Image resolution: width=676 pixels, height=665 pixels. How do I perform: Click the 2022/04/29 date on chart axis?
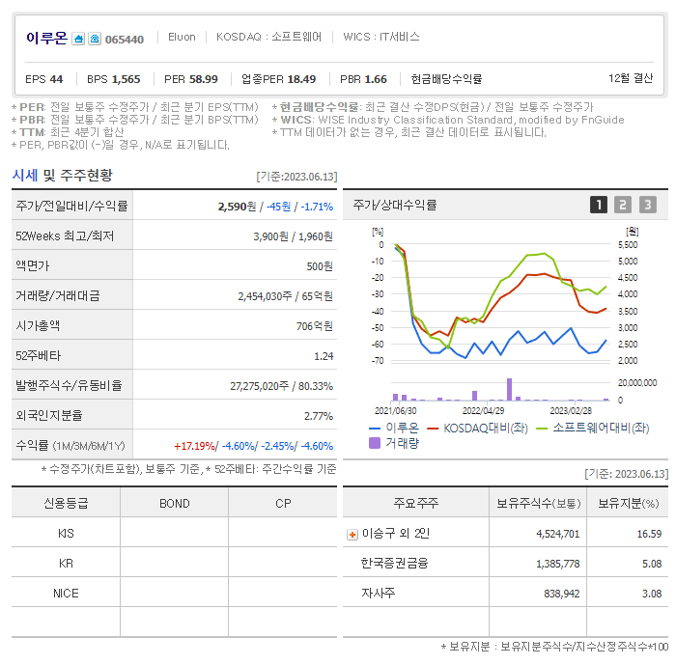[x=483, y=411]
